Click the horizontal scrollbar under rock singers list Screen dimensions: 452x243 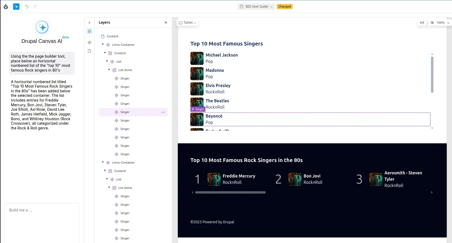tap(230, 193)
